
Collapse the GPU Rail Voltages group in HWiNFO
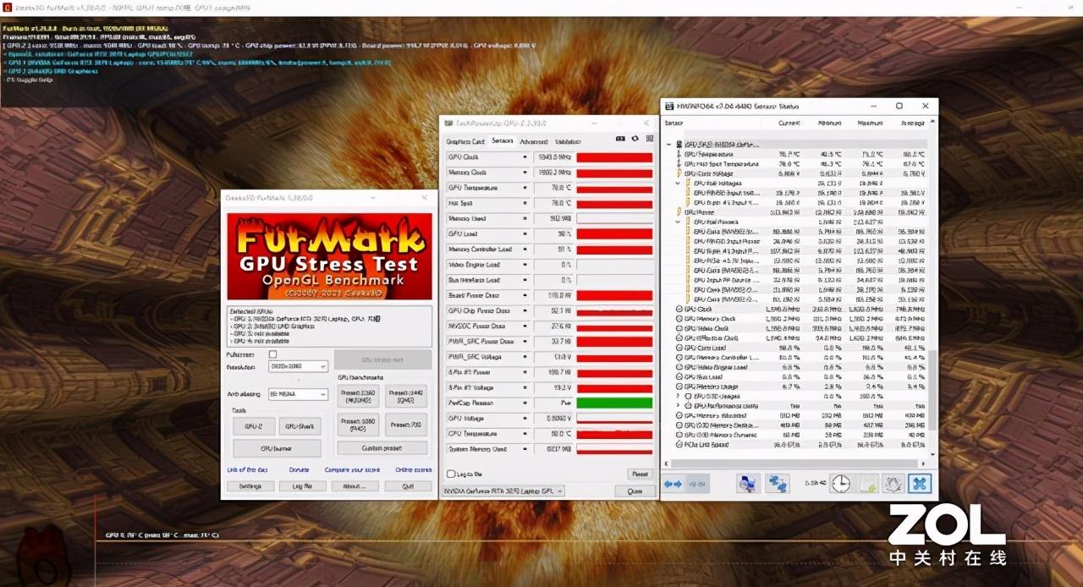[678, 183]
